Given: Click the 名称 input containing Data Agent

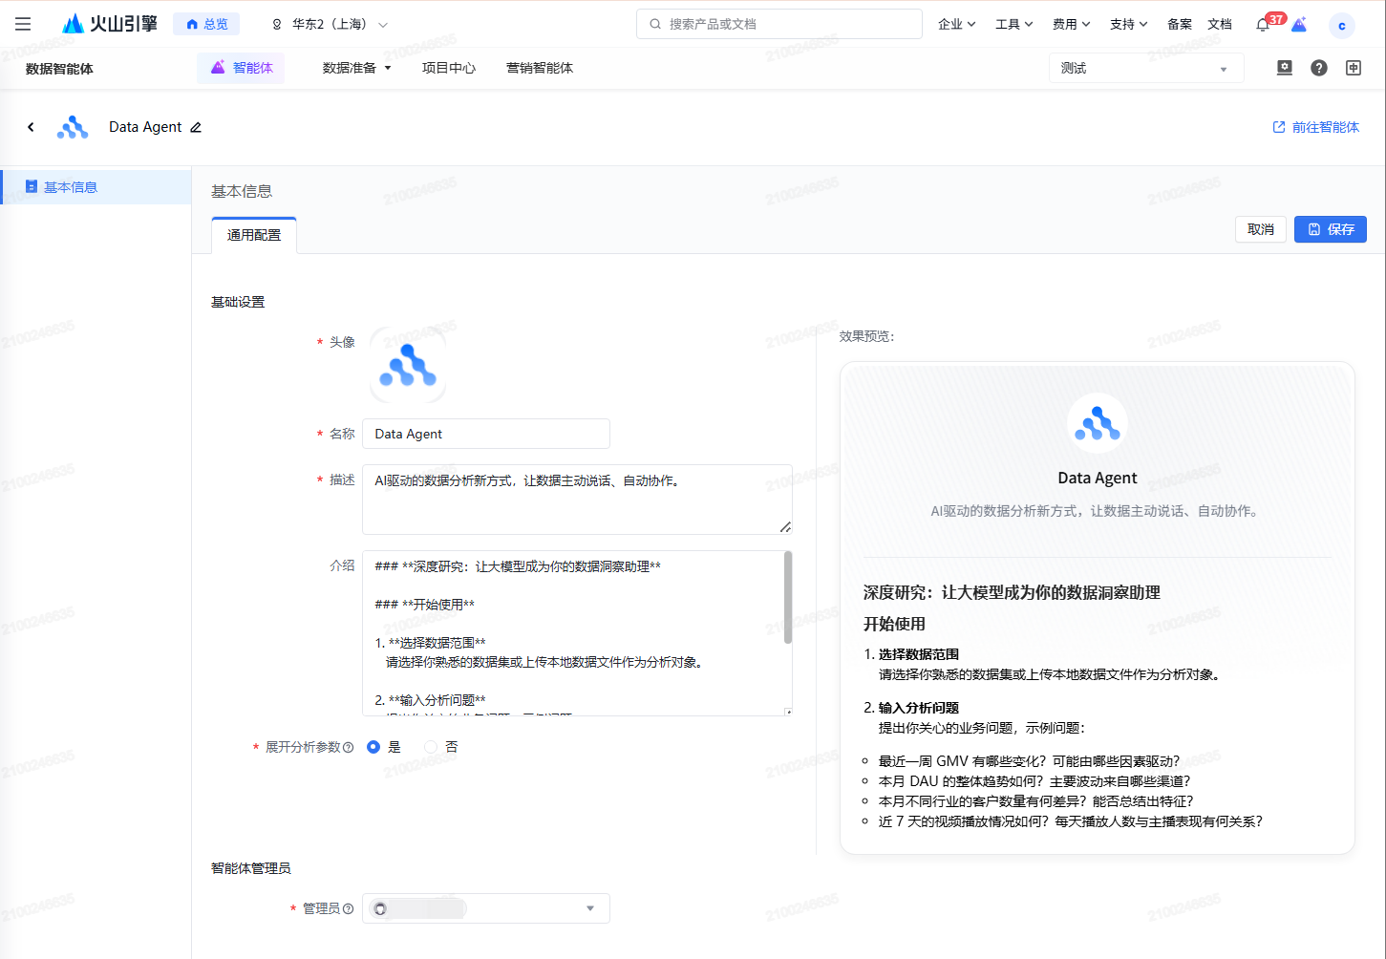Looking at the screenshot, I should tap(485, 434).
